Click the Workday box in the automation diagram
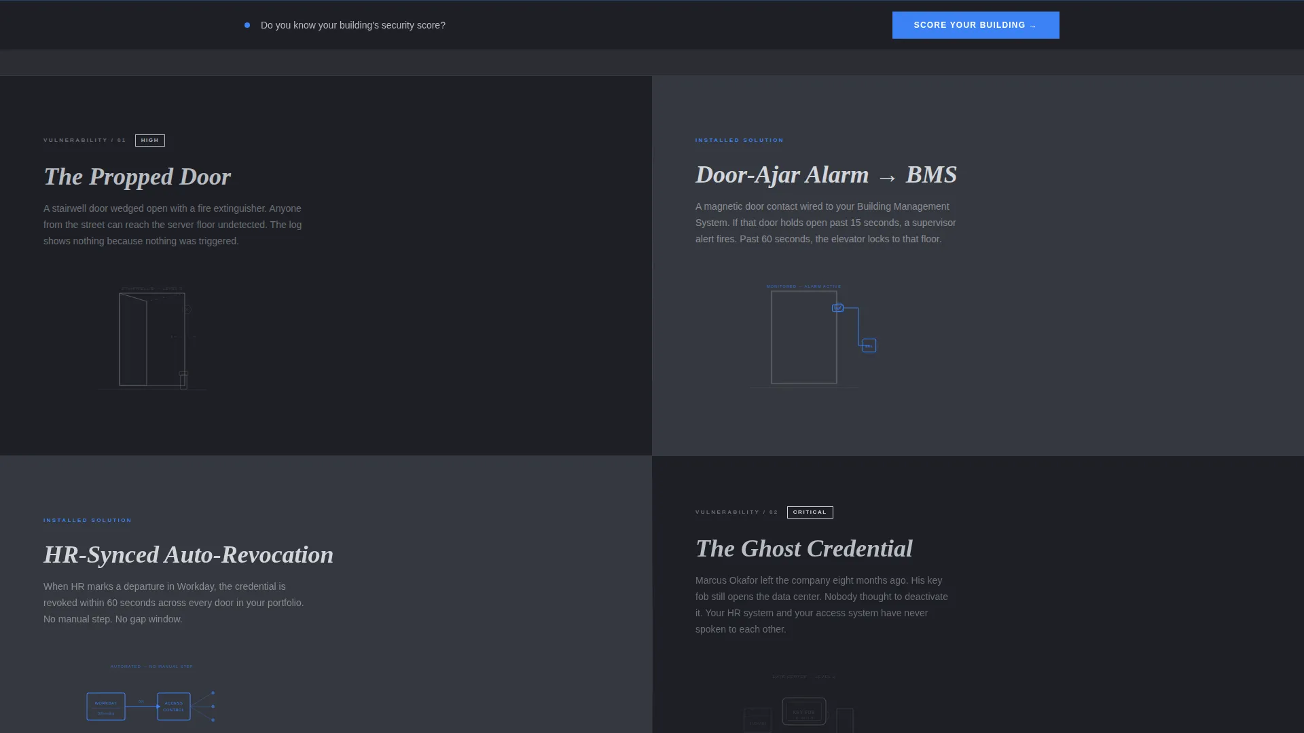The width and height of the screenshot is (1304, 733). pyautogui.click(x=106, y=707)
